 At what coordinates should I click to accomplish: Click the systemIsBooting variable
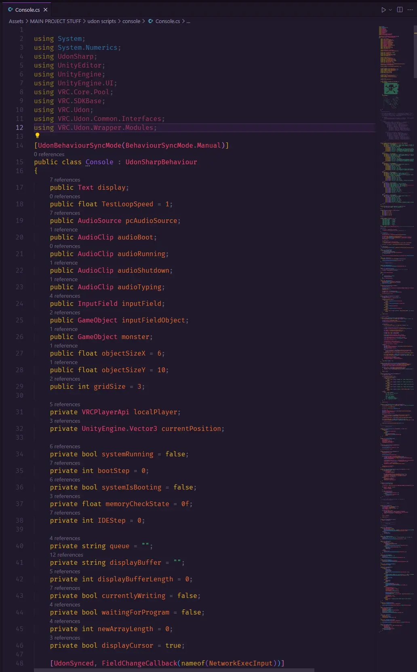point(131,487)
